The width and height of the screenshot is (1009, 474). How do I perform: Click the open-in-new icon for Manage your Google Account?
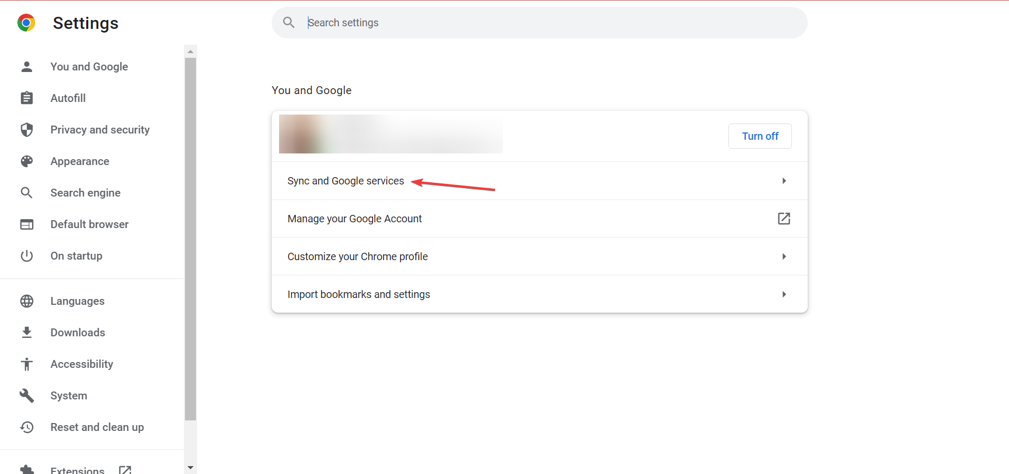pyautogui.click(x=784, y=219)
